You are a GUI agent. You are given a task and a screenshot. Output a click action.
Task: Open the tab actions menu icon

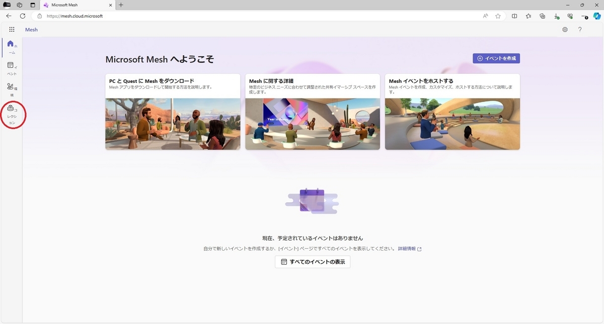(33, 5)
